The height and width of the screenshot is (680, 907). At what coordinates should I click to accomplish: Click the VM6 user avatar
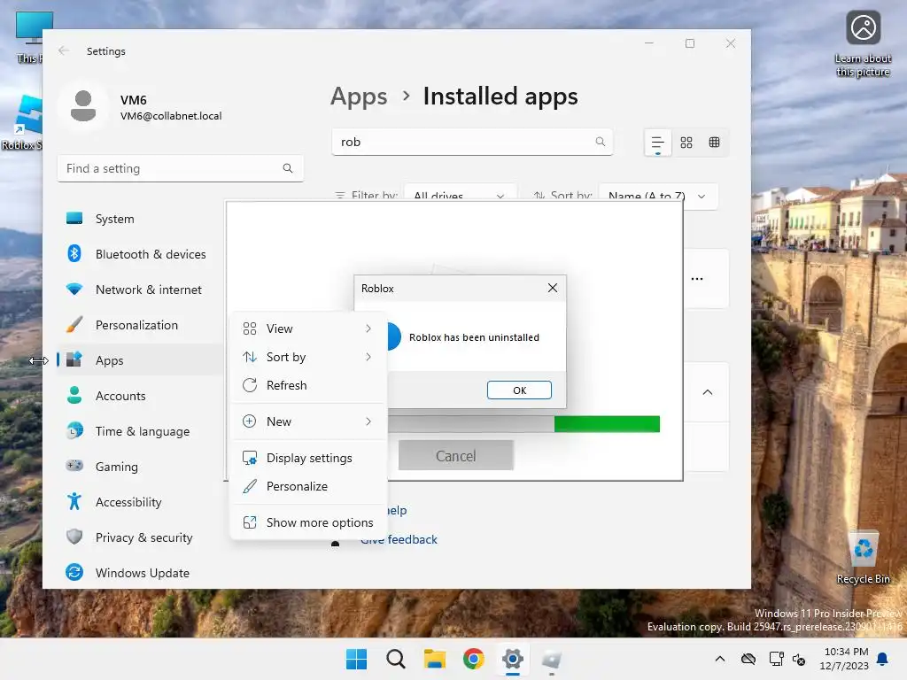(83, 105)
